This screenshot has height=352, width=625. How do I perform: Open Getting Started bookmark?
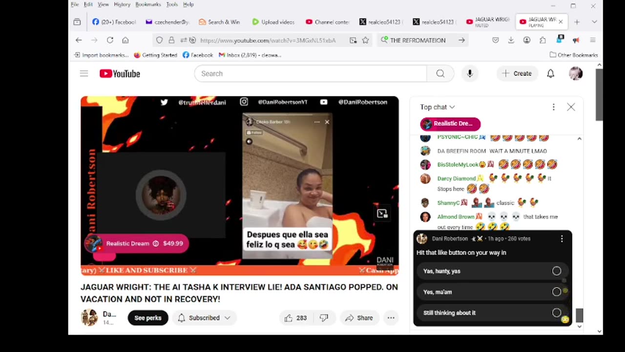155,55
